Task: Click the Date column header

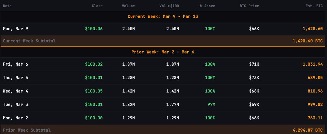Action: point(7,6)
